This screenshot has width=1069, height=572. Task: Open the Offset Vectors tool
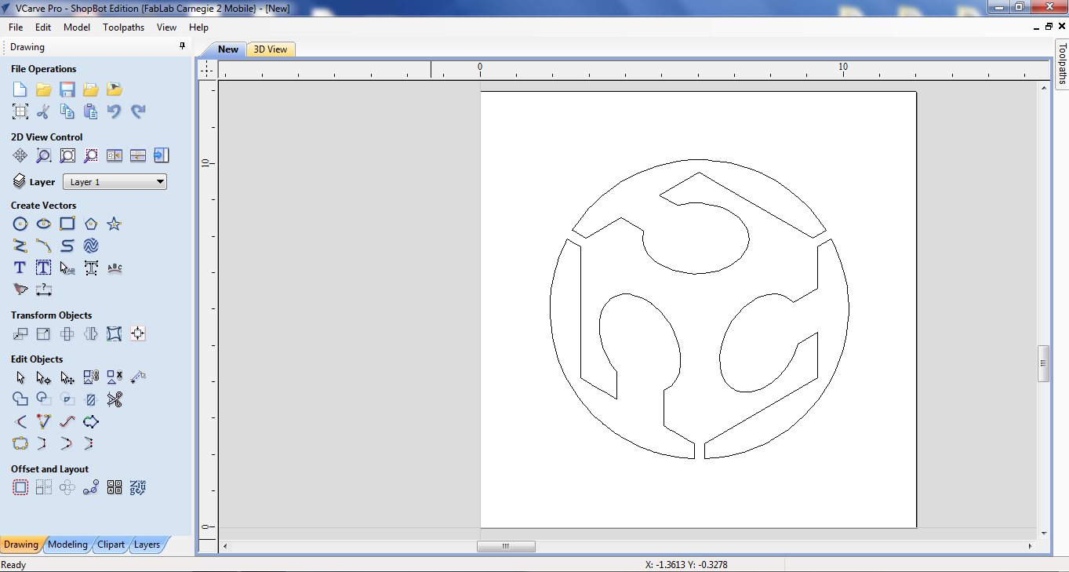click(x=20, y=488)
